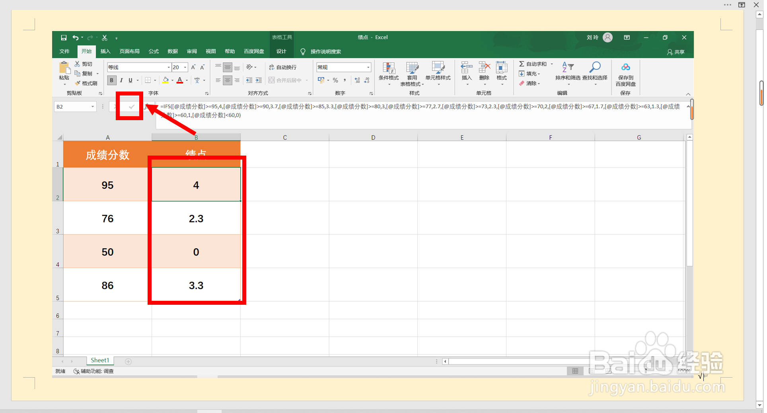The image size is (767, 413).
Task: Open Fill (填充) dropdown
Action: 530,74
